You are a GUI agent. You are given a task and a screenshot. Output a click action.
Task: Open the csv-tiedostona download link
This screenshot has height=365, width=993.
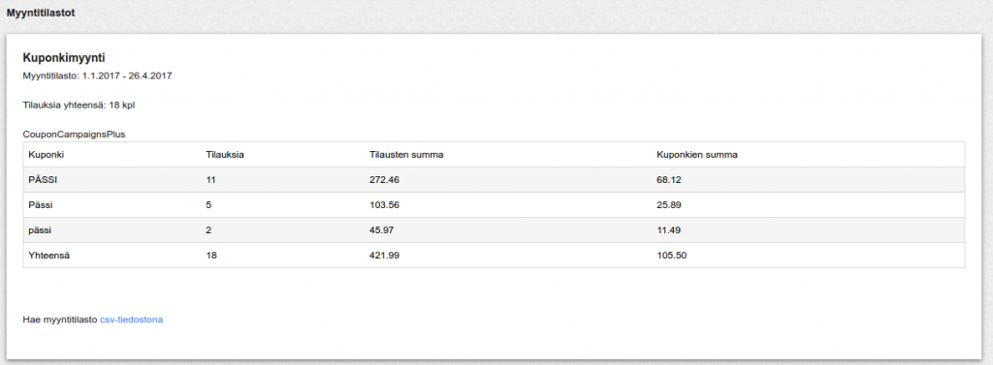click(131, 320)
